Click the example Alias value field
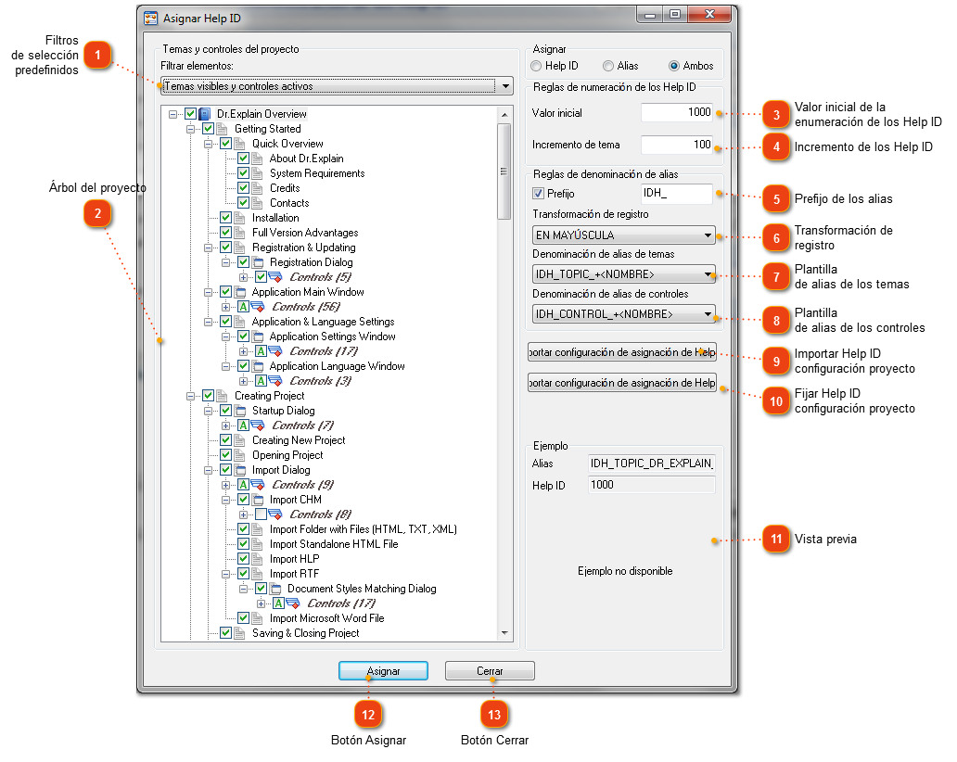 pyautogui.click(x=651, y=464)
